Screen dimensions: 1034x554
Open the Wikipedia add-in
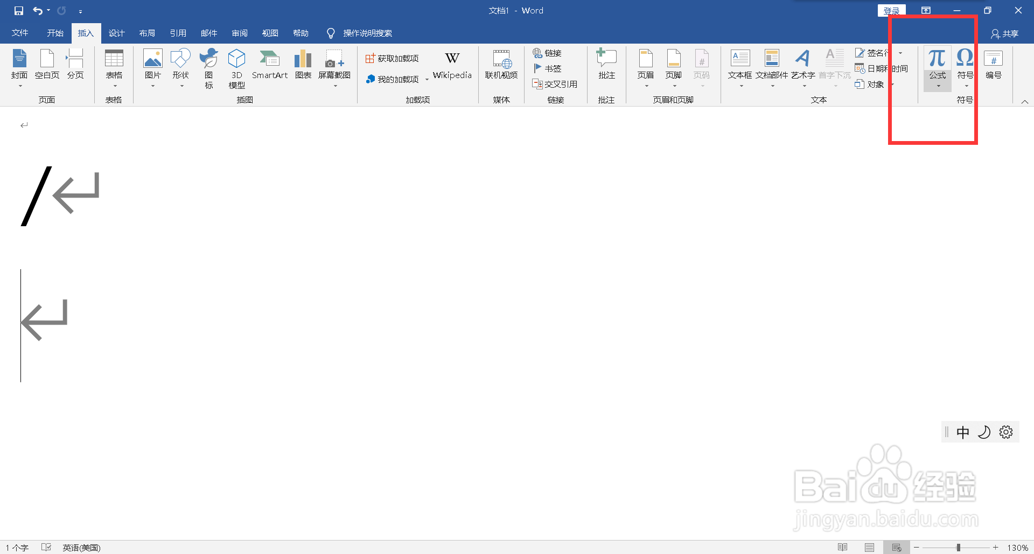[x=452, y=65]
